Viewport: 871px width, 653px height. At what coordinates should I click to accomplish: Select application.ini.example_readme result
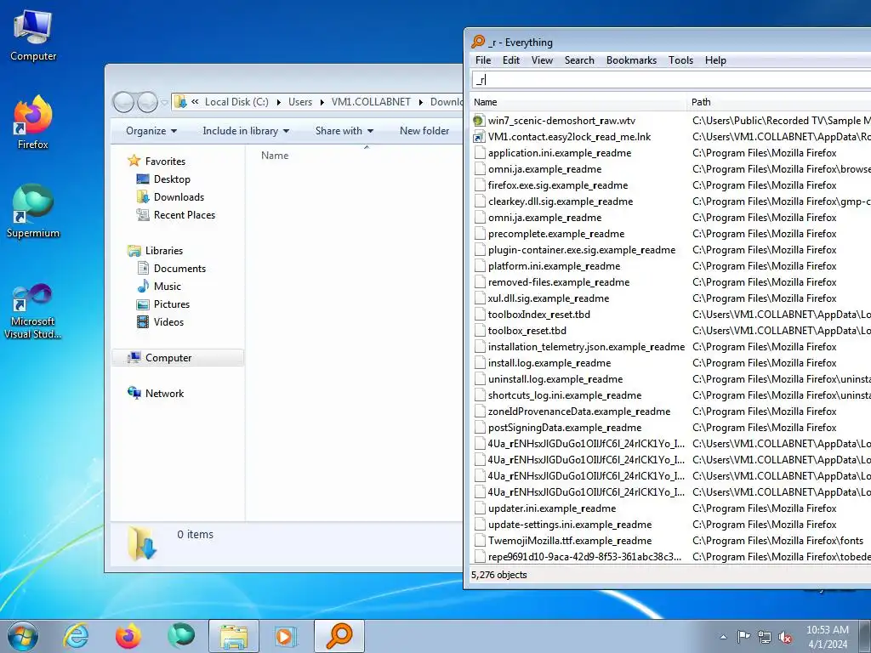click(560, 153)
